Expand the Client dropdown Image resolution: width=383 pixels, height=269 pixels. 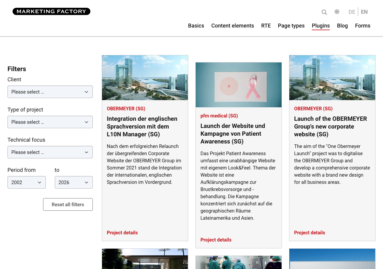click(50, 92)
